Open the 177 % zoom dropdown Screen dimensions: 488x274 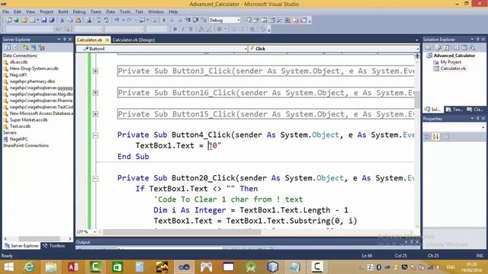tap(95, 232)
